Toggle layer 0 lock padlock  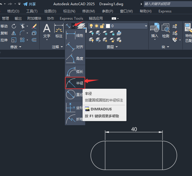click(x=102, y=26)
